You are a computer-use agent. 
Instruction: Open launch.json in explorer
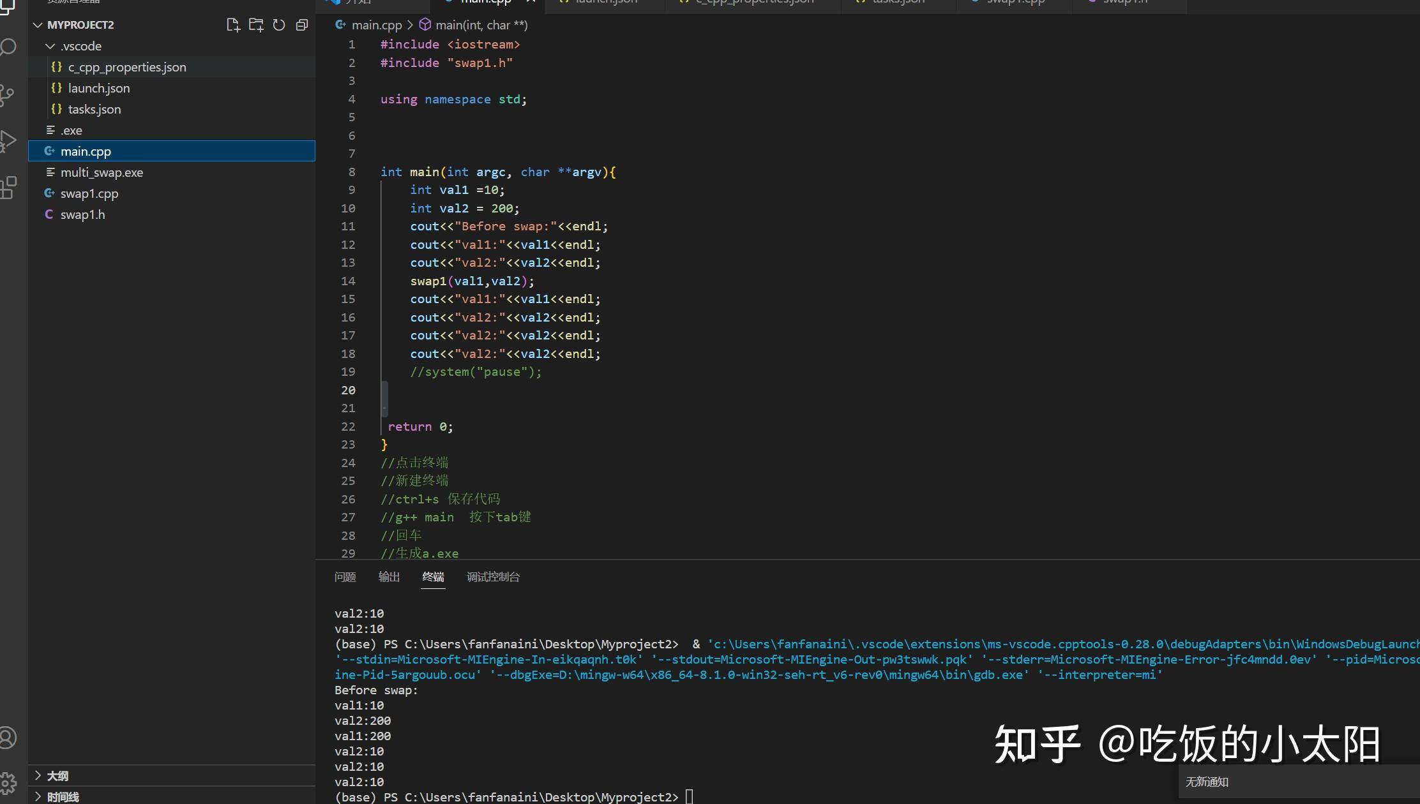(x=172, y=88)
